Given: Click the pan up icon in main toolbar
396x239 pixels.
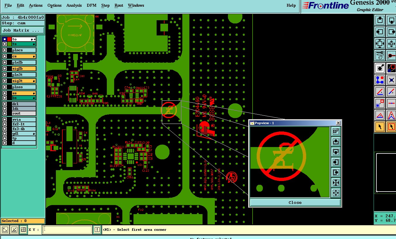Looking at the screenshot, I should point(380,20).
